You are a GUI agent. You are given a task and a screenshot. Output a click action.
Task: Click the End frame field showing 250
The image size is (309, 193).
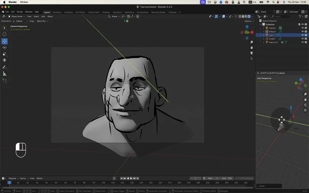[227, 178]
